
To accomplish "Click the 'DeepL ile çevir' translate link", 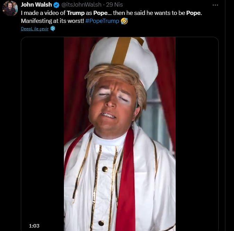I will (35, 29).
